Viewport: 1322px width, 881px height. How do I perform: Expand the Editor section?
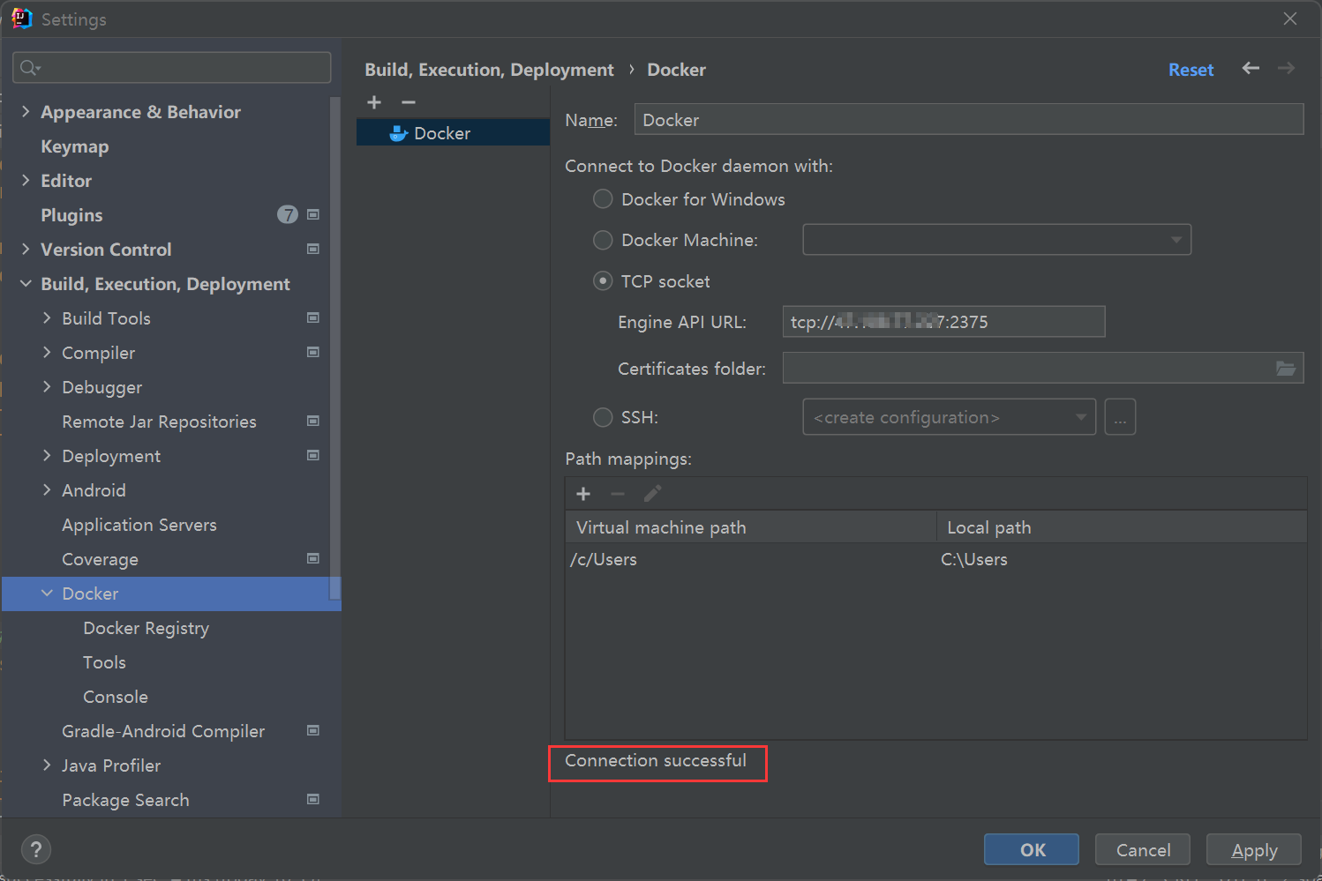26,180
